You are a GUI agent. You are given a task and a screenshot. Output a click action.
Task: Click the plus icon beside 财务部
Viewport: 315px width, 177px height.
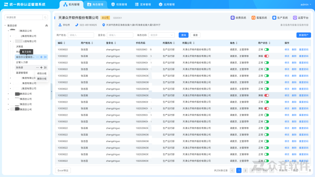41,68
